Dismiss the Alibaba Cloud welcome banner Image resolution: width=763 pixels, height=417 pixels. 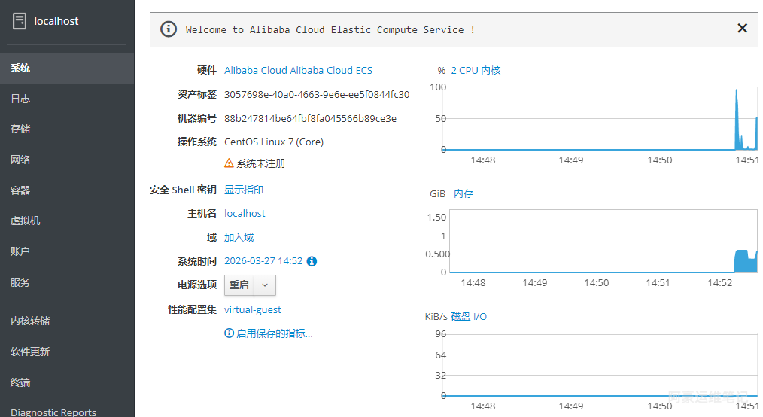742,28
